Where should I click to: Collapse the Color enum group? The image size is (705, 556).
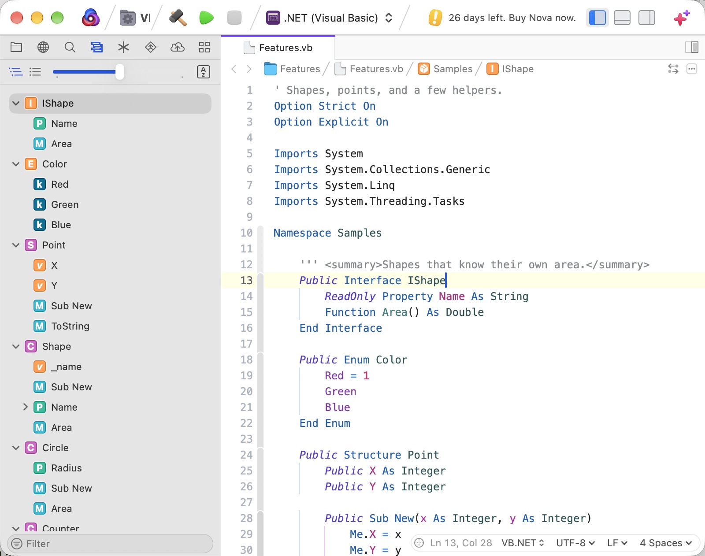[16, 164]
